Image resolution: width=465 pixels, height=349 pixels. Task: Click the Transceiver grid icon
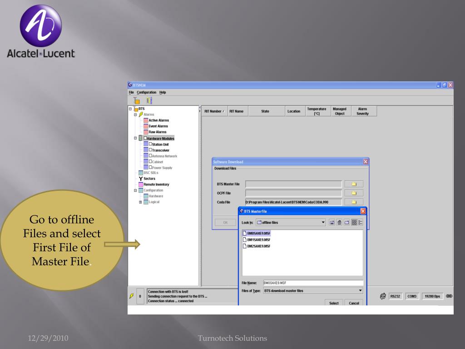coord(146,150)
